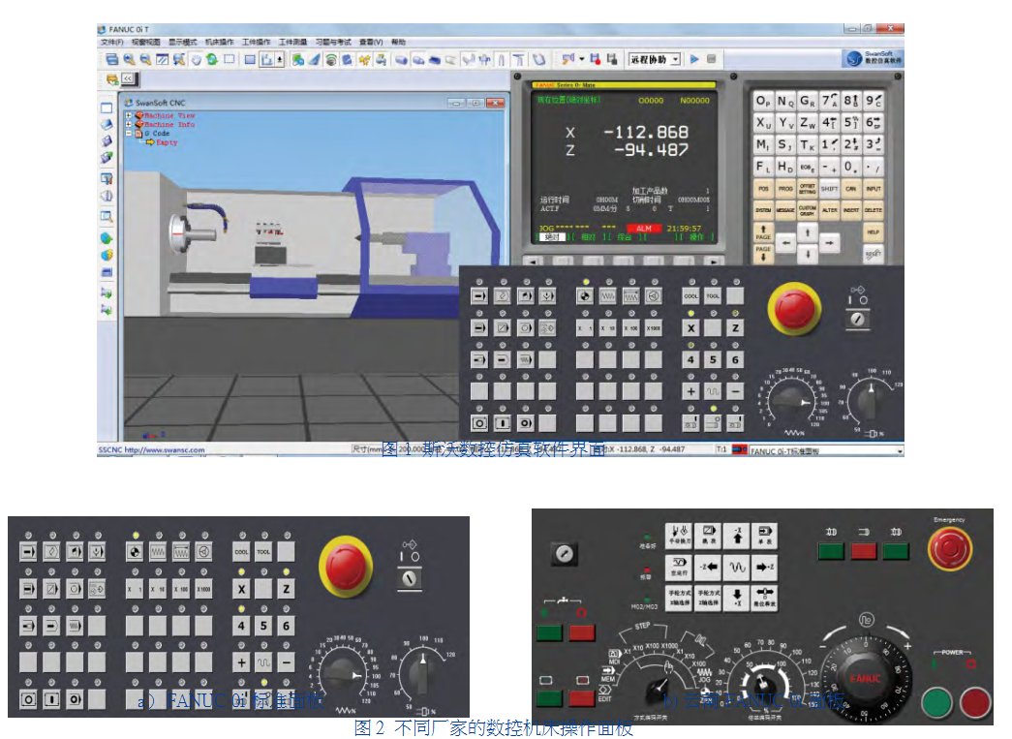Click the plus jog direction button in simulator panel
Viewport: 1012px width, 739px height.
pos(690,391)
